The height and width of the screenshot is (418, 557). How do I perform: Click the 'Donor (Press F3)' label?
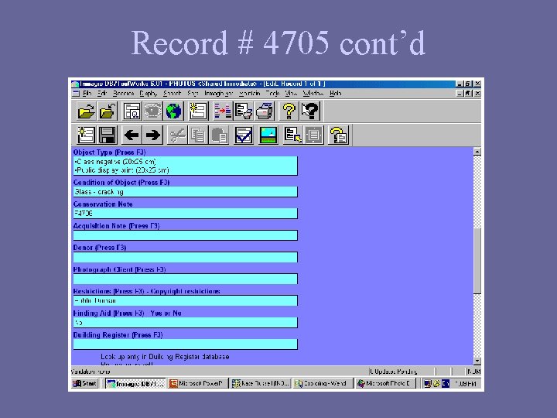100,248
